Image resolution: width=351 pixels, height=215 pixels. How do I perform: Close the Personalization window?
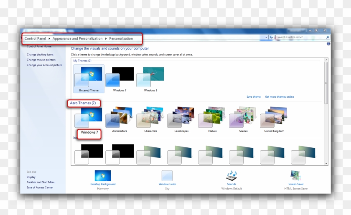[325, 30]
